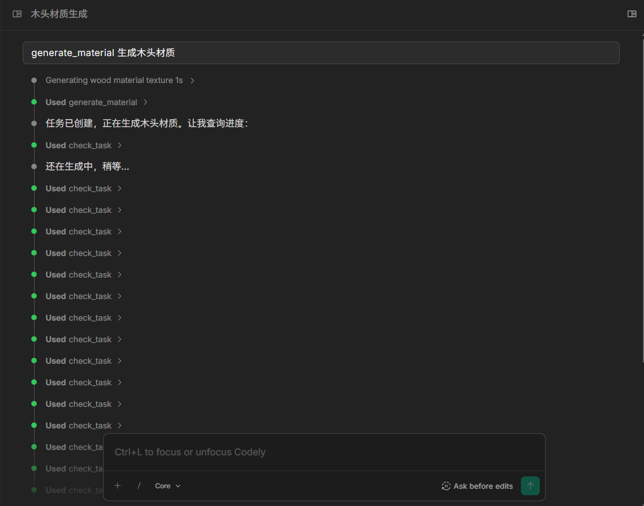Expand Generating wood material texture step
The image size is (644, 506).
(192, 80)
